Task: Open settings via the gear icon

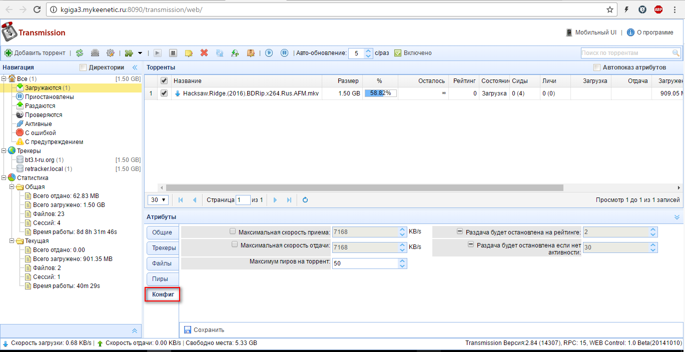Action: coord(110,53)
